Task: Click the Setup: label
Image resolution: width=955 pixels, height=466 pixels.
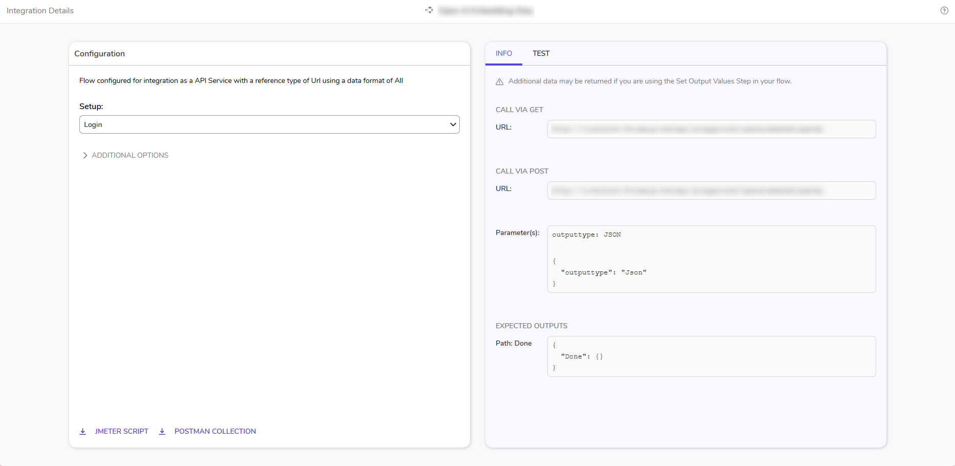Action: tap(91, 107)
